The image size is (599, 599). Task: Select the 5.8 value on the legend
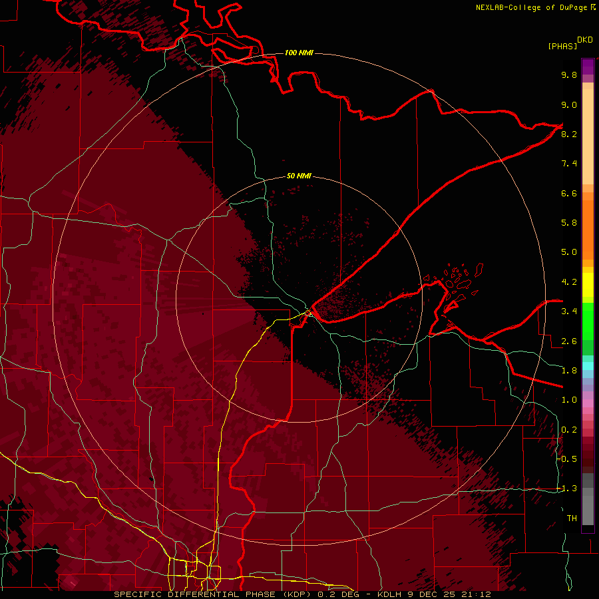point(569,223)
